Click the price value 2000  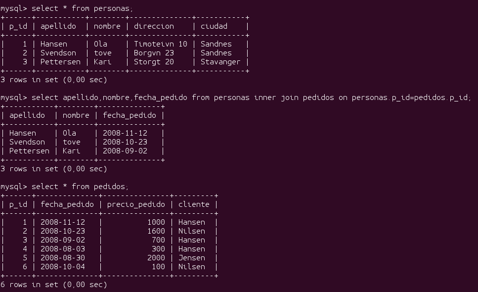[156, 258]
